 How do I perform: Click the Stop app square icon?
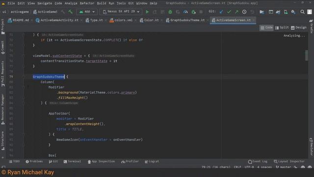201,12
